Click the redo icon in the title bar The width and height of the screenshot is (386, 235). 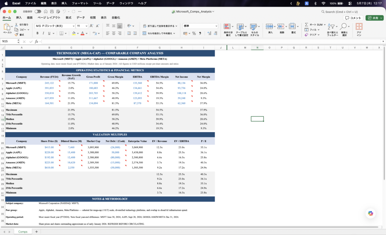(x=74, y=12)
